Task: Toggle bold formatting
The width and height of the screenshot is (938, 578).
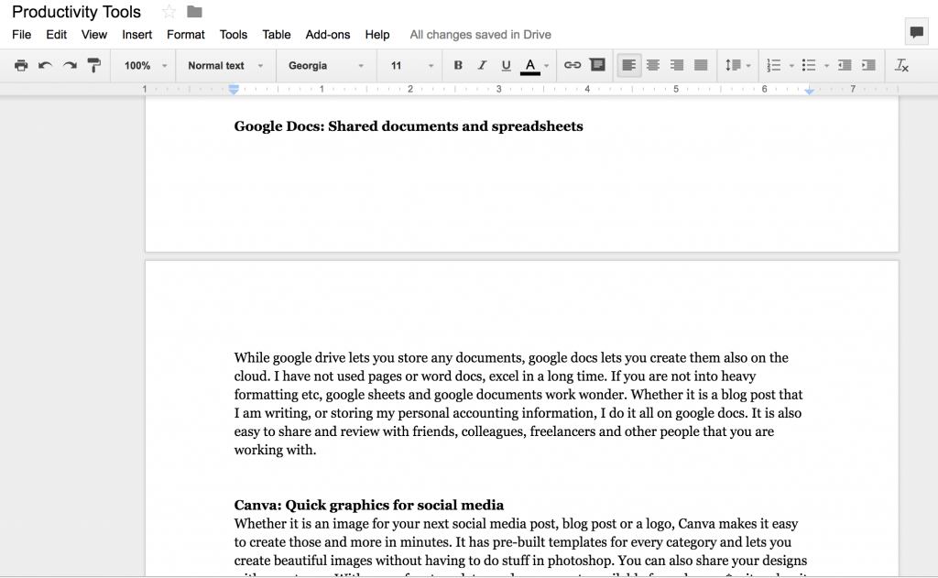Action: (x=457, y=65)
